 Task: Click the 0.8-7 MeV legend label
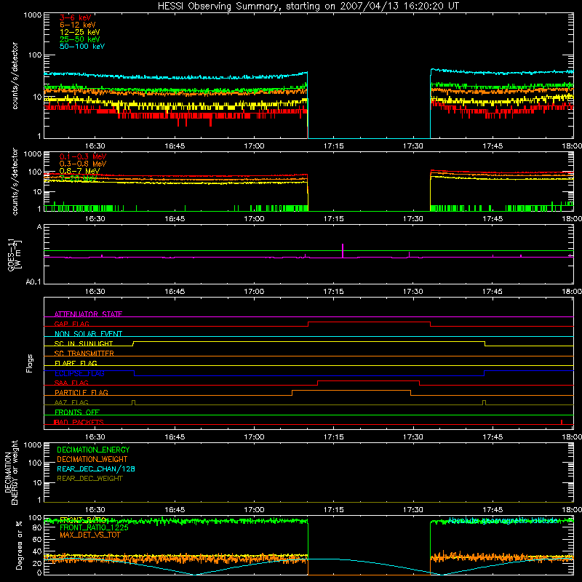pyautogui.click(x=79, y=171)
